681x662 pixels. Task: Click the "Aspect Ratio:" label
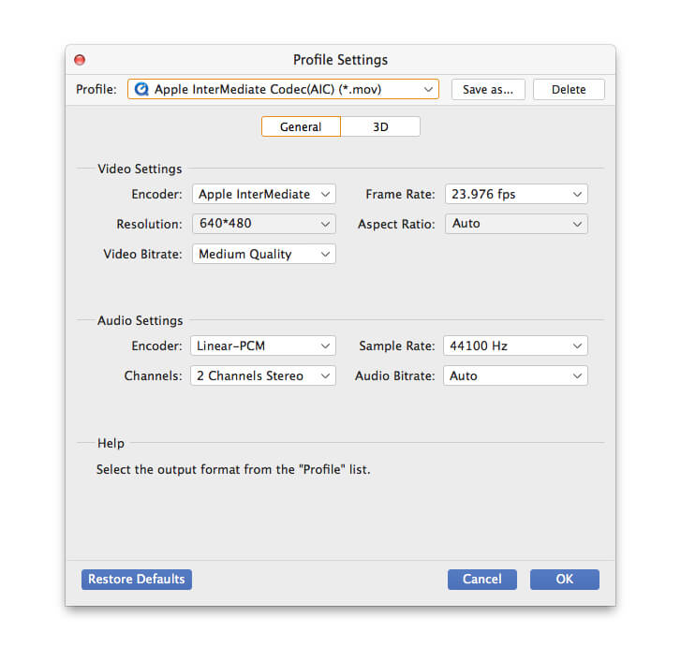[x=396, y=224]
